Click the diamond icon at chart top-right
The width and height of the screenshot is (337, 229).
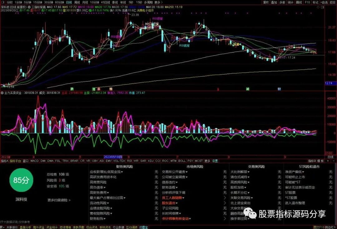point(318,7)
